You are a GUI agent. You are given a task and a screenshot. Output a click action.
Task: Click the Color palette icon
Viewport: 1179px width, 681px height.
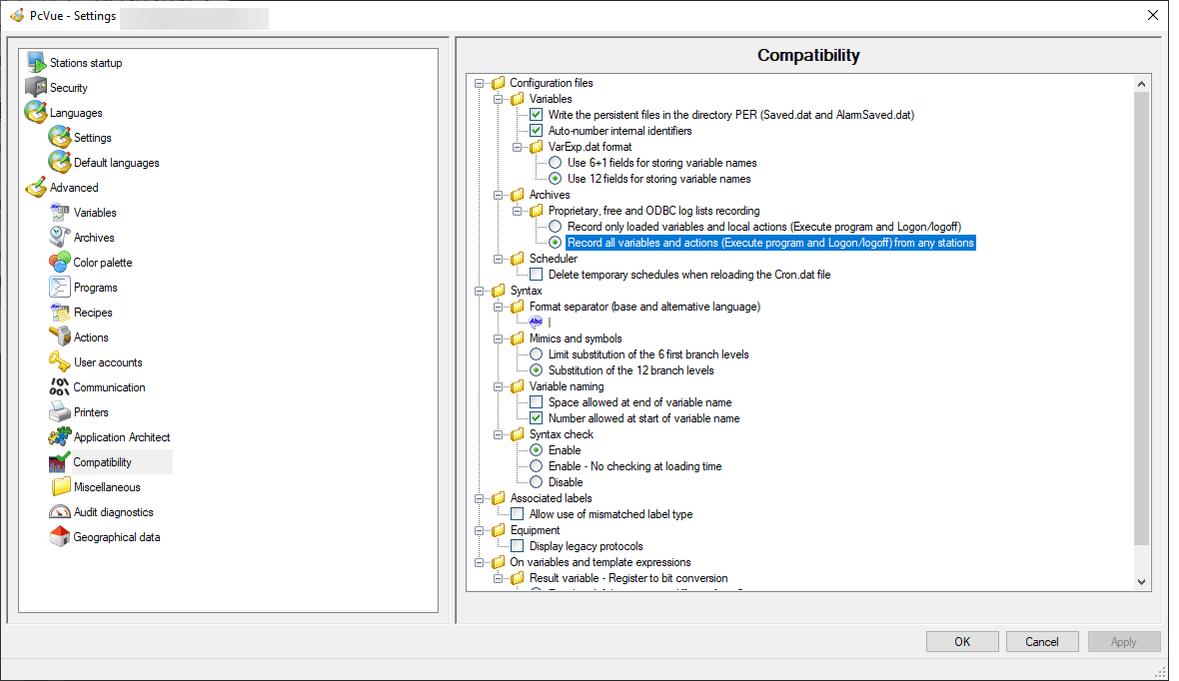coord(59,263)
